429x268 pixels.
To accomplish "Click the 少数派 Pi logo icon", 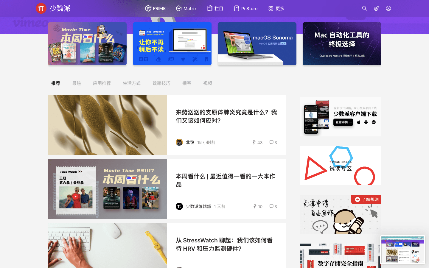I will coord(41,8).
